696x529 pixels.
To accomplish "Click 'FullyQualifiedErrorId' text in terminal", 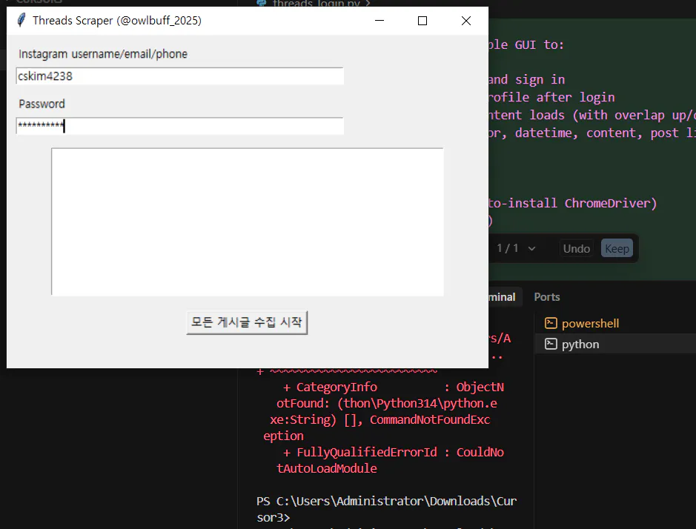I will click(x=367, y=452).
